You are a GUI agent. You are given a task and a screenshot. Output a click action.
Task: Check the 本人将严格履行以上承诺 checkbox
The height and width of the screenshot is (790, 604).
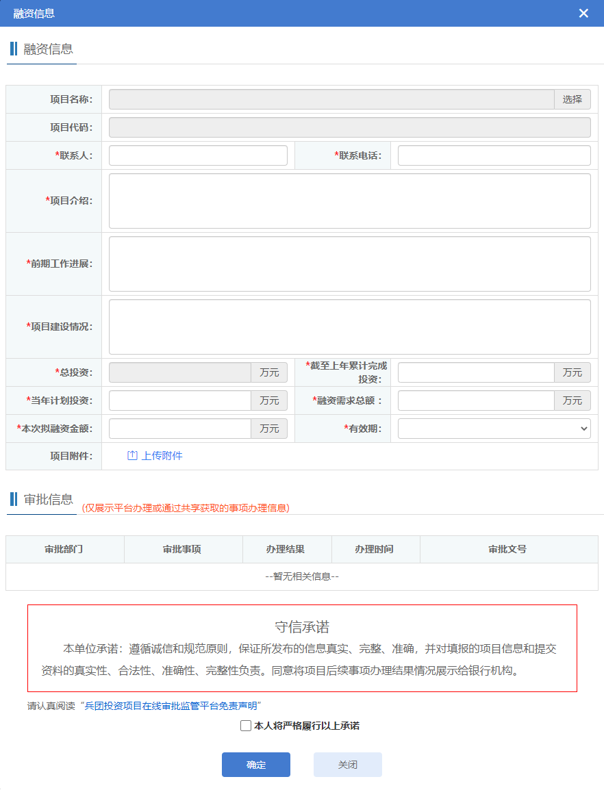(x=246, y=726)
